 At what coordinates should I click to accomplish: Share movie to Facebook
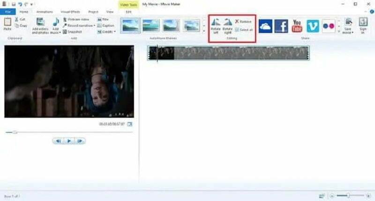click(x=281, y=26)
